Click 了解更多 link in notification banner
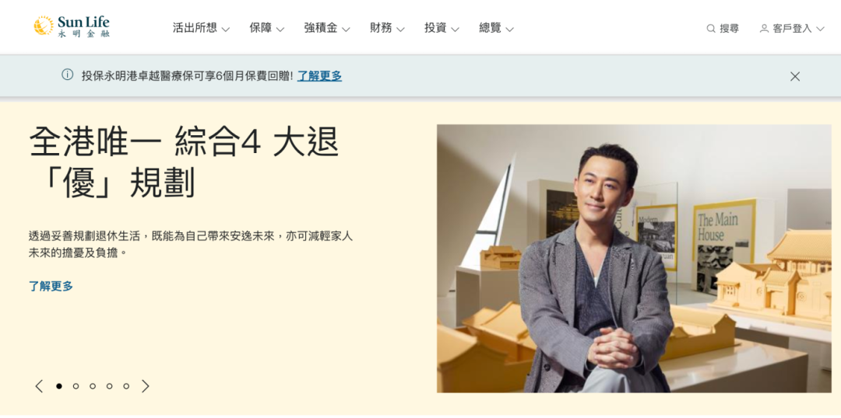The width and height of the screenshot is (841, 418). click(320, 76)
